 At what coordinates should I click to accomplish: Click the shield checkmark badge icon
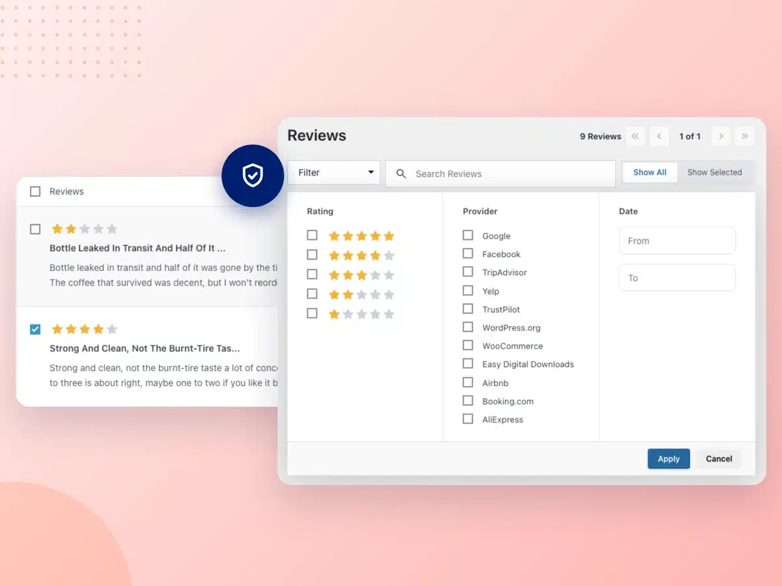pyautogui.click(x=253, y=176)
